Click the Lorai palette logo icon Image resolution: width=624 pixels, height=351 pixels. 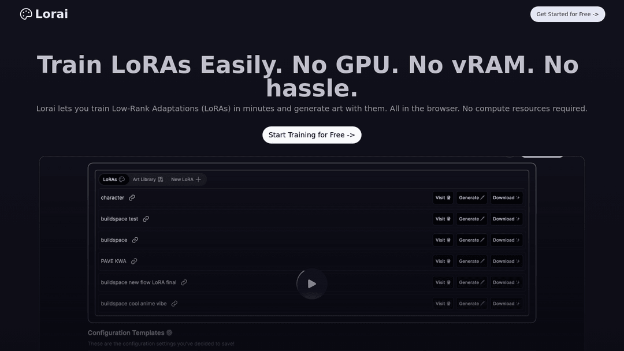tap(26, 14)
